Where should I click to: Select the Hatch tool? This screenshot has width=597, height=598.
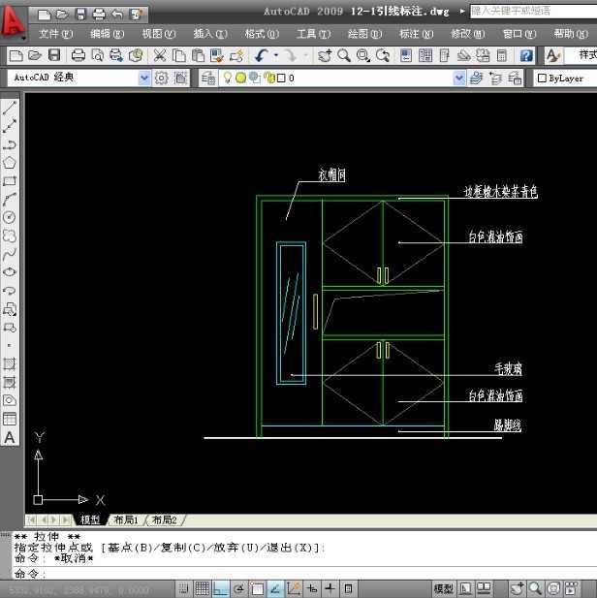pos(10,364)
